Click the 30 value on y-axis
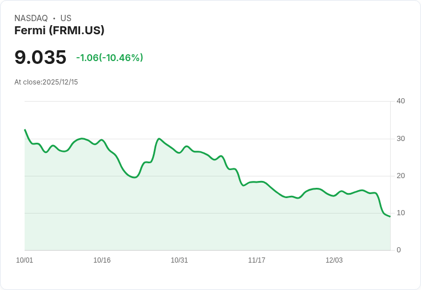The width and height of the screenshot is (421, 290). coord(400,139)
